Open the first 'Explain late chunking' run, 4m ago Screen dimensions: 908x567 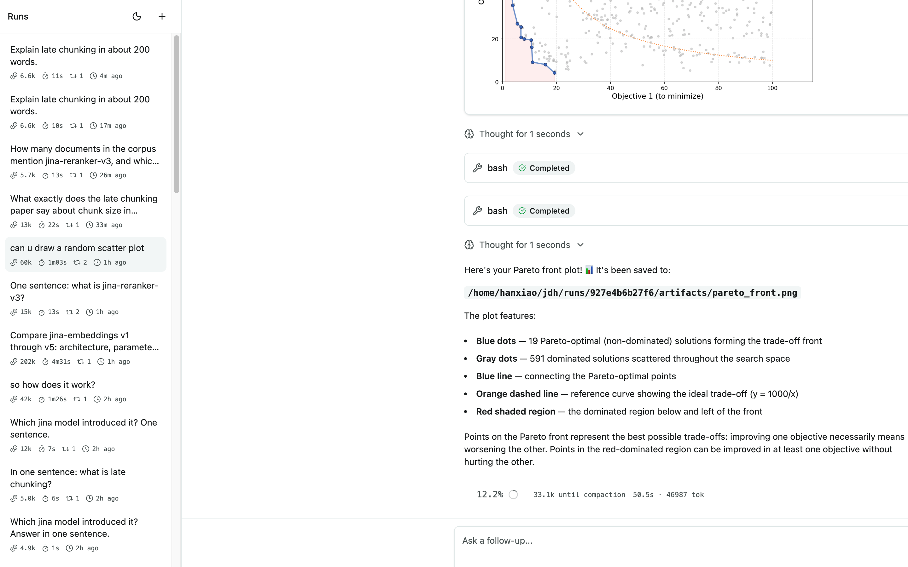click(x=85, y=62)
